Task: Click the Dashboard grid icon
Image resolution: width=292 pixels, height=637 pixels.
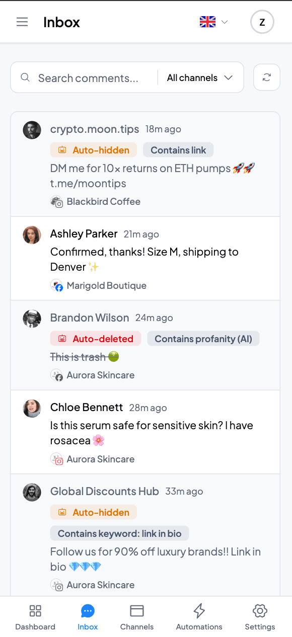Action: pos(35,611)
